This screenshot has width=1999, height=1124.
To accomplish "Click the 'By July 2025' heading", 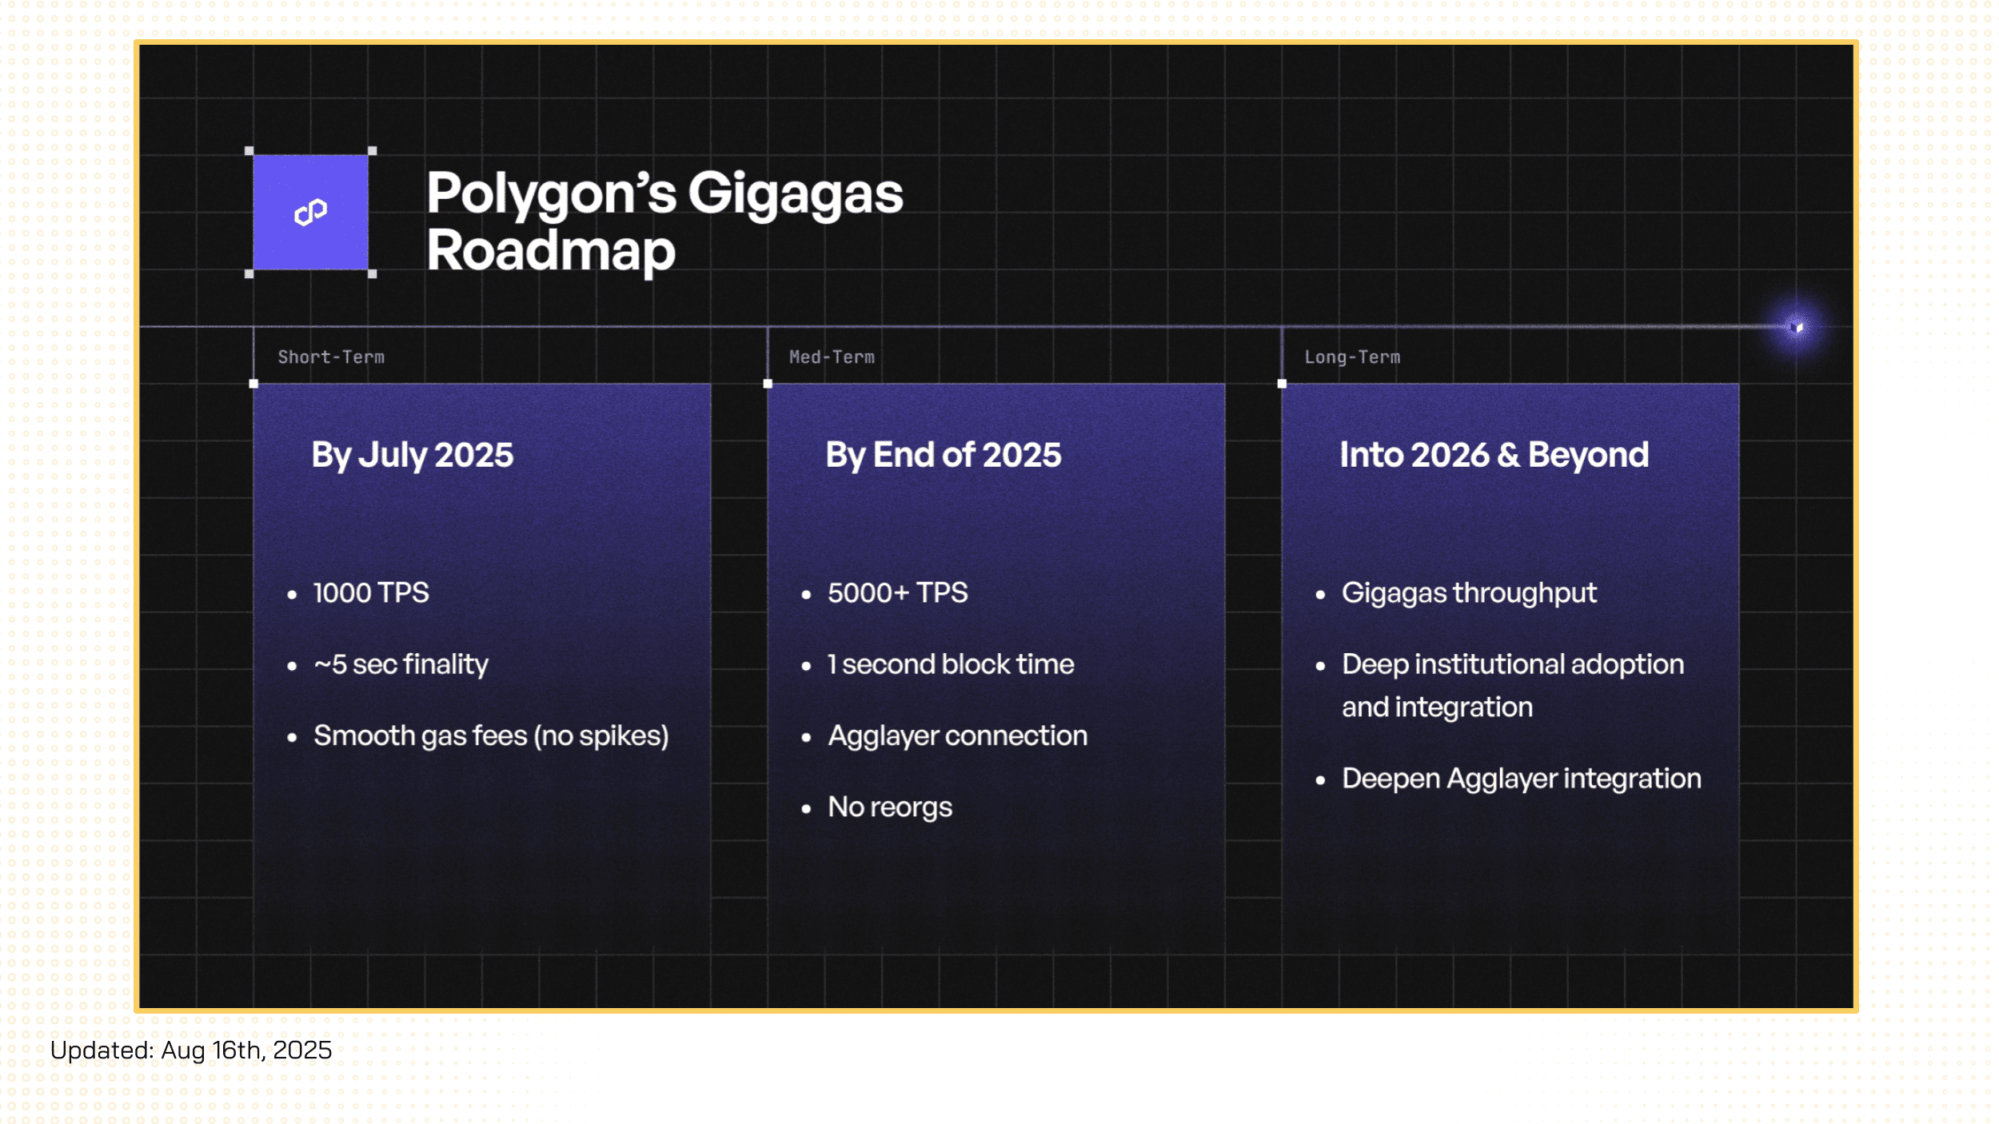I will [412, 455].
